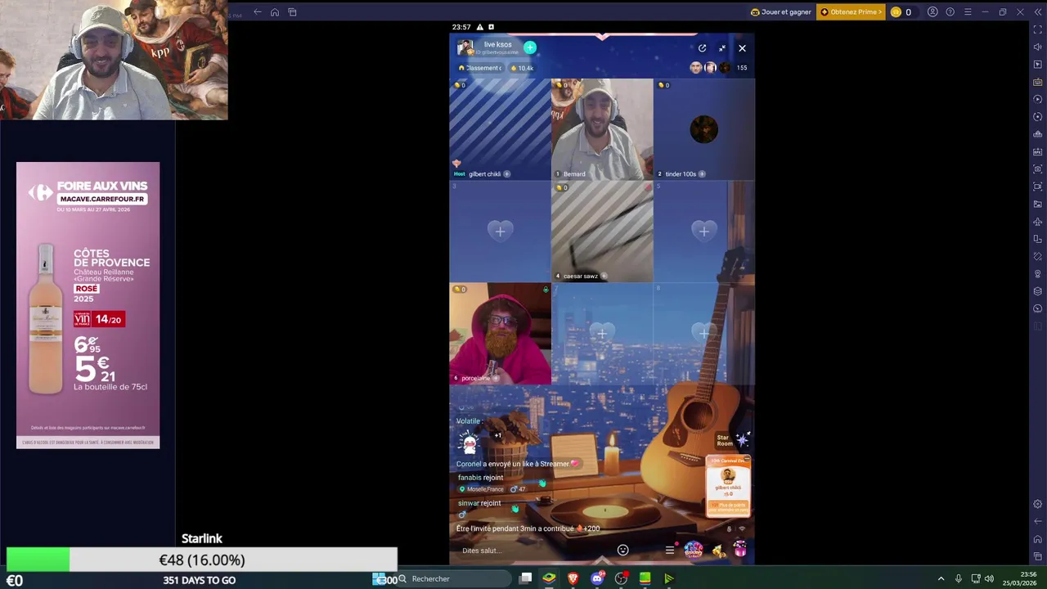This screenshot has width=1047, height=589.
Task: Minimize the live room with shrink arrows
Action: point(722,48)
